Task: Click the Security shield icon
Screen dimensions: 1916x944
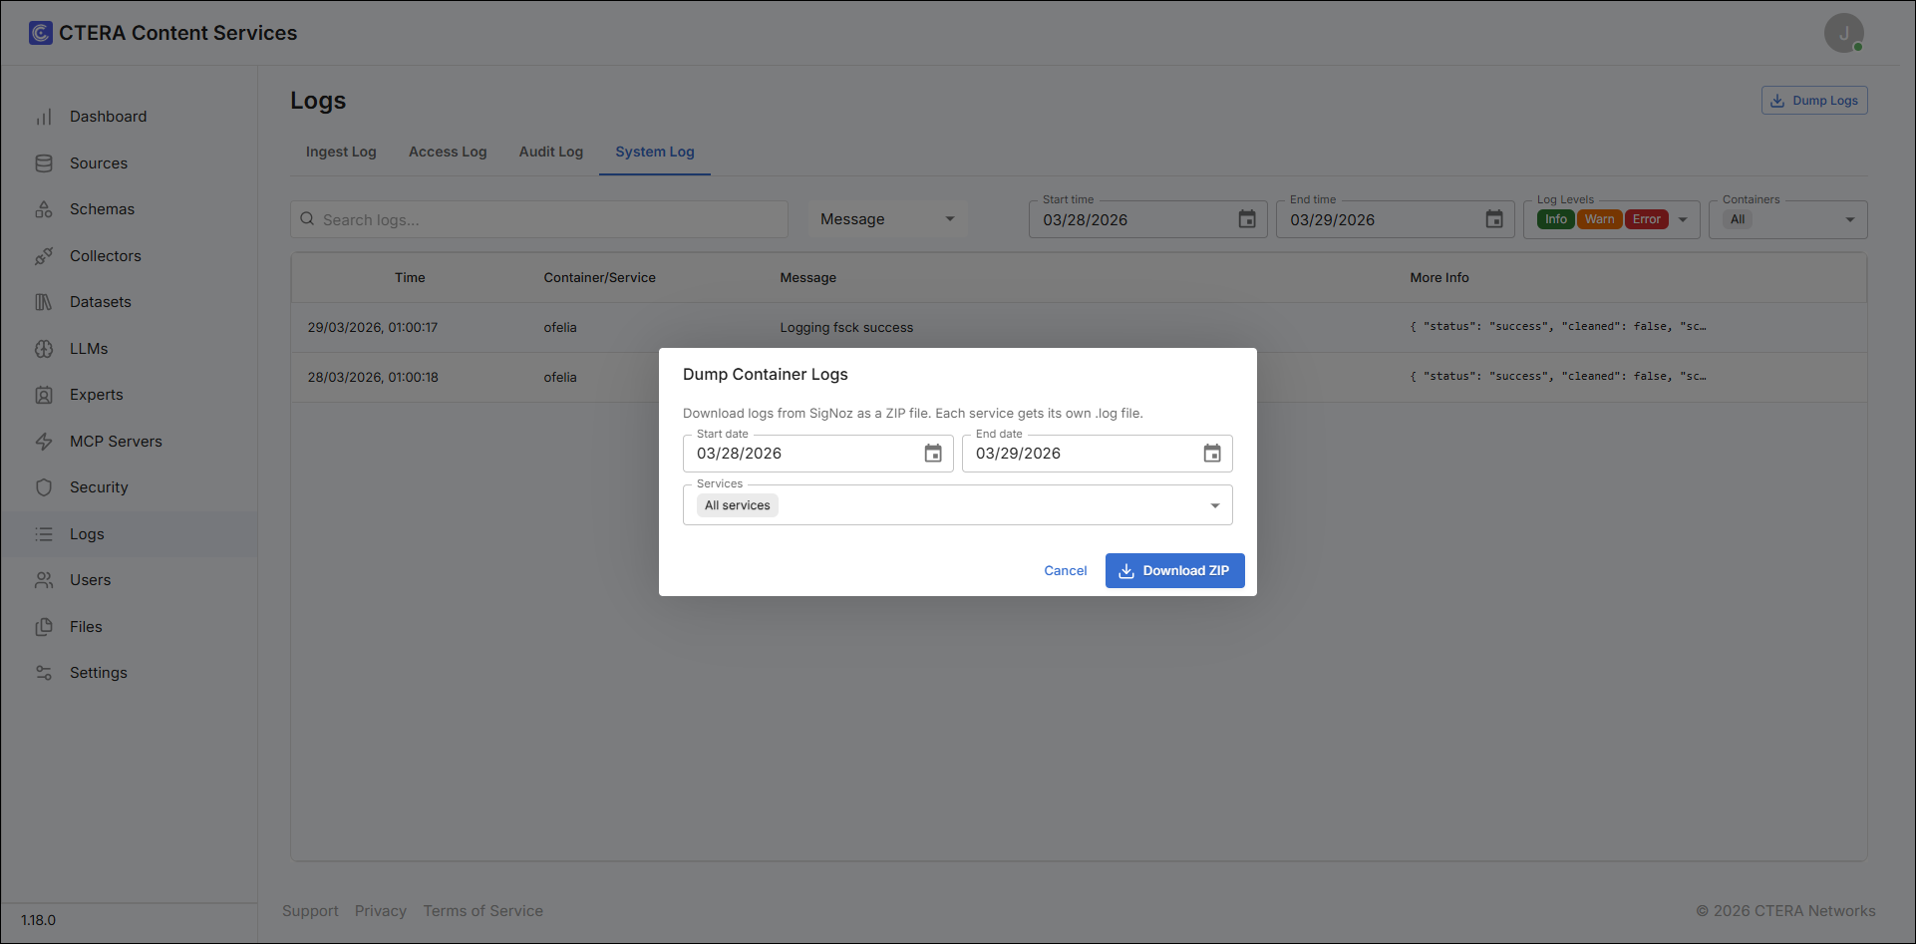Action: click(44, 487)
